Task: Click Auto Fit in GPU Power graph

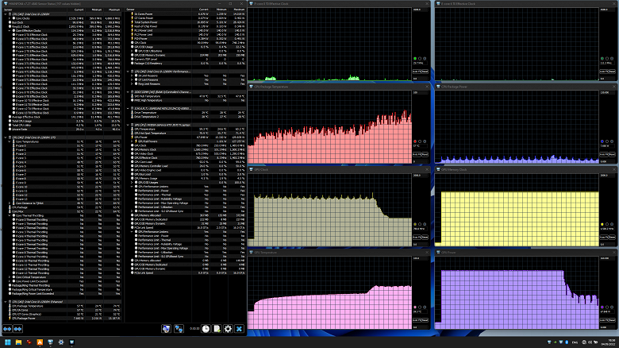Action: click(x=604, y=320)
